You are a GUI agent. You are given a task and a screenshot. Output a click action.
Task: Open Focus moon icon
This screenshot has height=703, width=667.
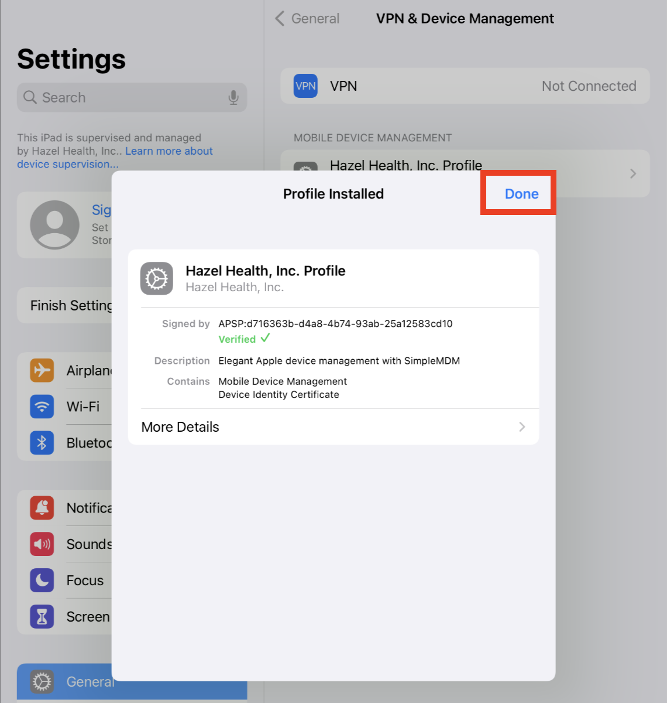(42, 581)
